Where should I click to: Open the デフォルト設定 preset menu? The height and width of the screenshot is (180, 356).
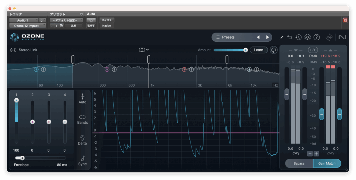66,20
